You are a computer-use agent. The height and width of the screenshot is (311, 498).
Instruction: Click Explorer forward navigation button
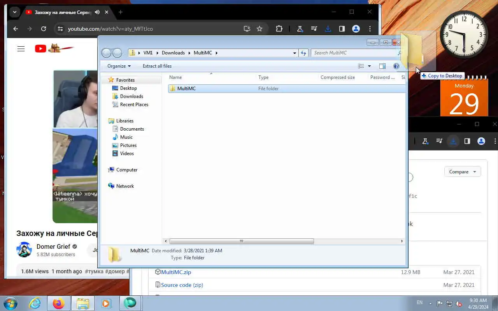point(117,53)
